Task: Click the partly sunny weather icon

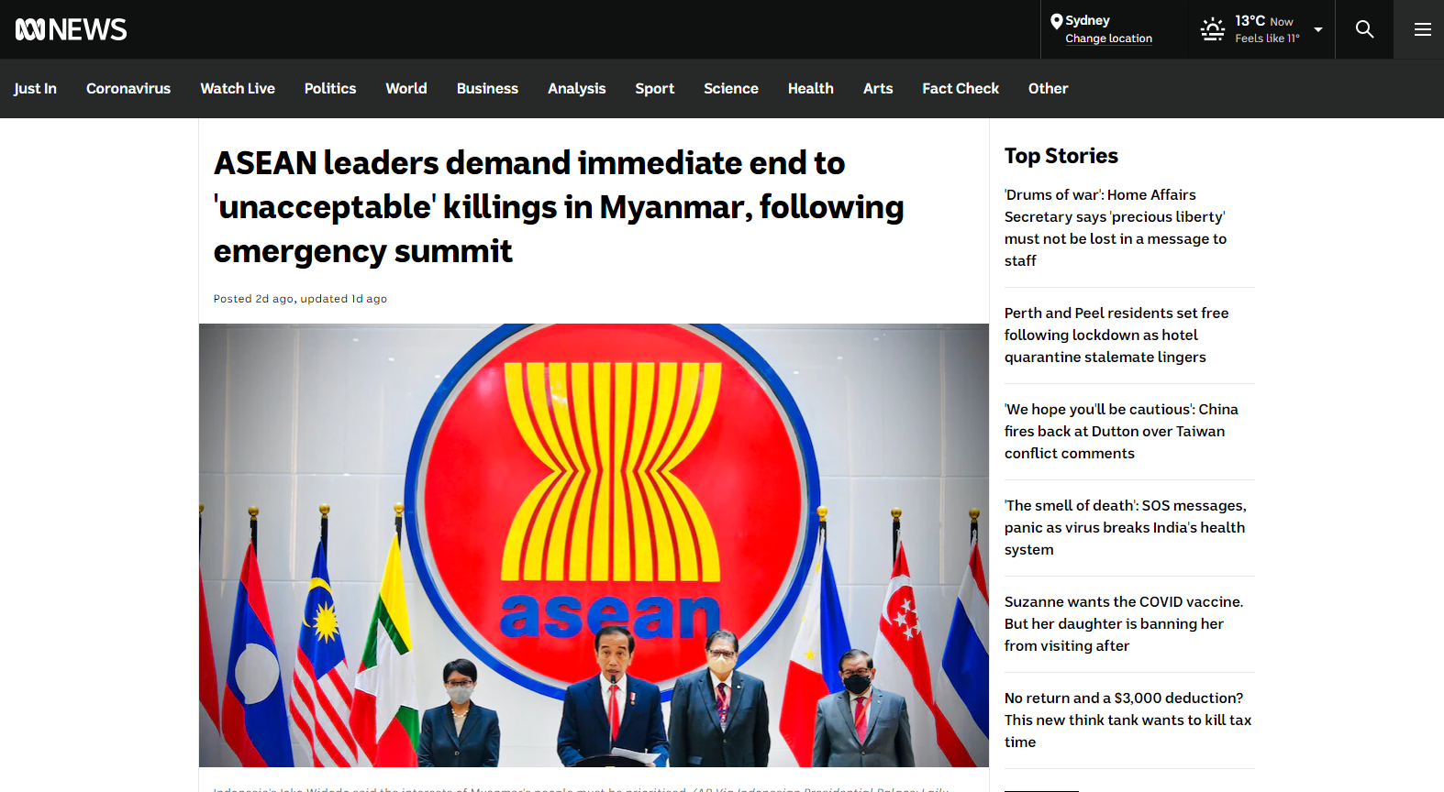Action: point(1213,29)
